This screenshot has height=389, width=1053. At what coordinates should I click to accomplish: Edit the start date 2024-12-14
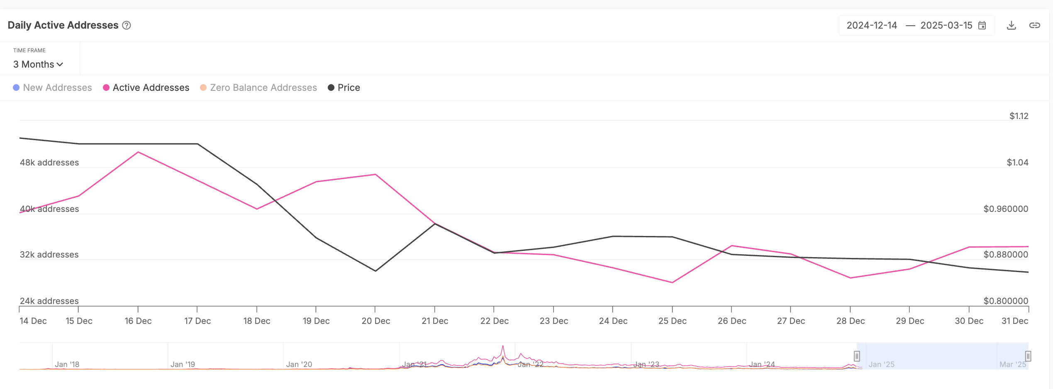[872, 25]
